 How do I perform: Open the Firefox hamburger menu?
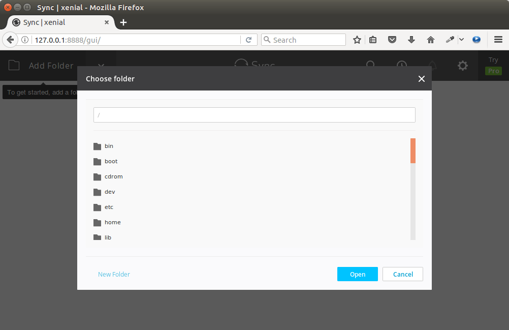pos(498,40)
